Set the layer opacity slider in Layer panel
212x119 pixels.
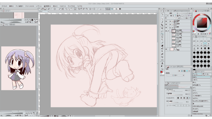[183, 13]
